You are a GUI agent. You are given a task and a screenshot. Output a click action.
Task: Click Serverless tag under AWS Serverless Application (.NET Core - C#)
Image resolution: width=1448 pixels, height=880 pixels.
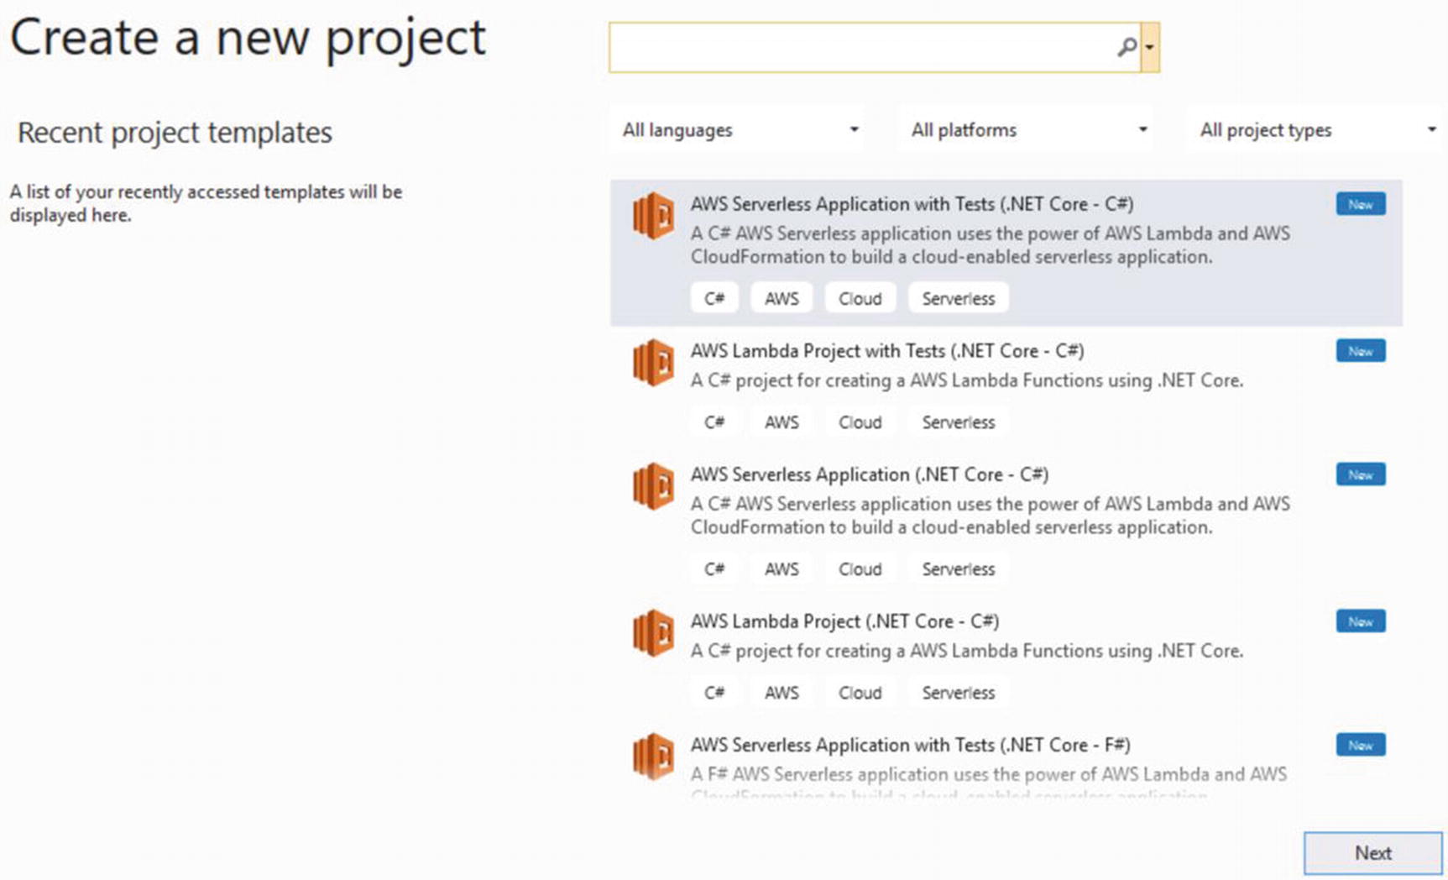pos(959,569)
